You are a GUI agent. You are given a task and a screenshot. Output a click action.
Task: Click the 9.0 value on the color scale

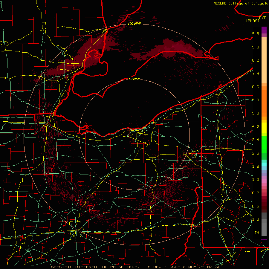[256, 47]
